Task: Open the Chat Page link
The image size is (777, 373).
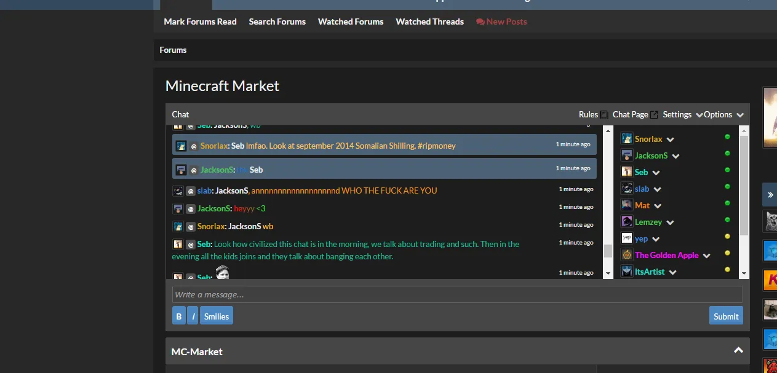Action: pyautogui.click(x=631, y=115)
